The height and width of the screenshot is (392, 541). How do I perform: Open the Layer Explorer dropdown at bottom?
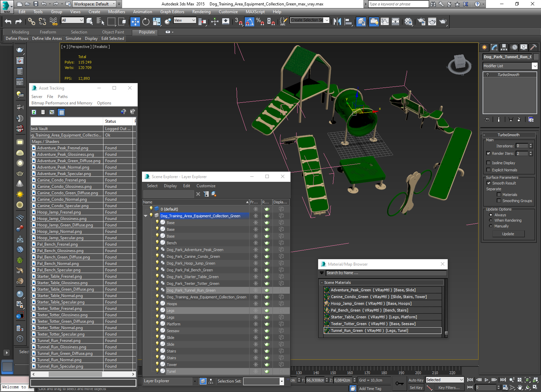pos(194,381)
